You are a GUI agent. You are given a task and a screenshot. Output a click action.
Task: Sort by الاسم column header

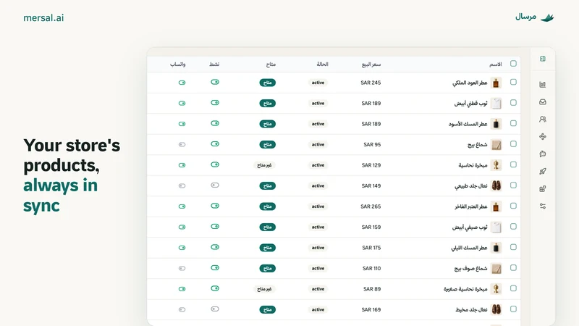(x=496, y=64)
